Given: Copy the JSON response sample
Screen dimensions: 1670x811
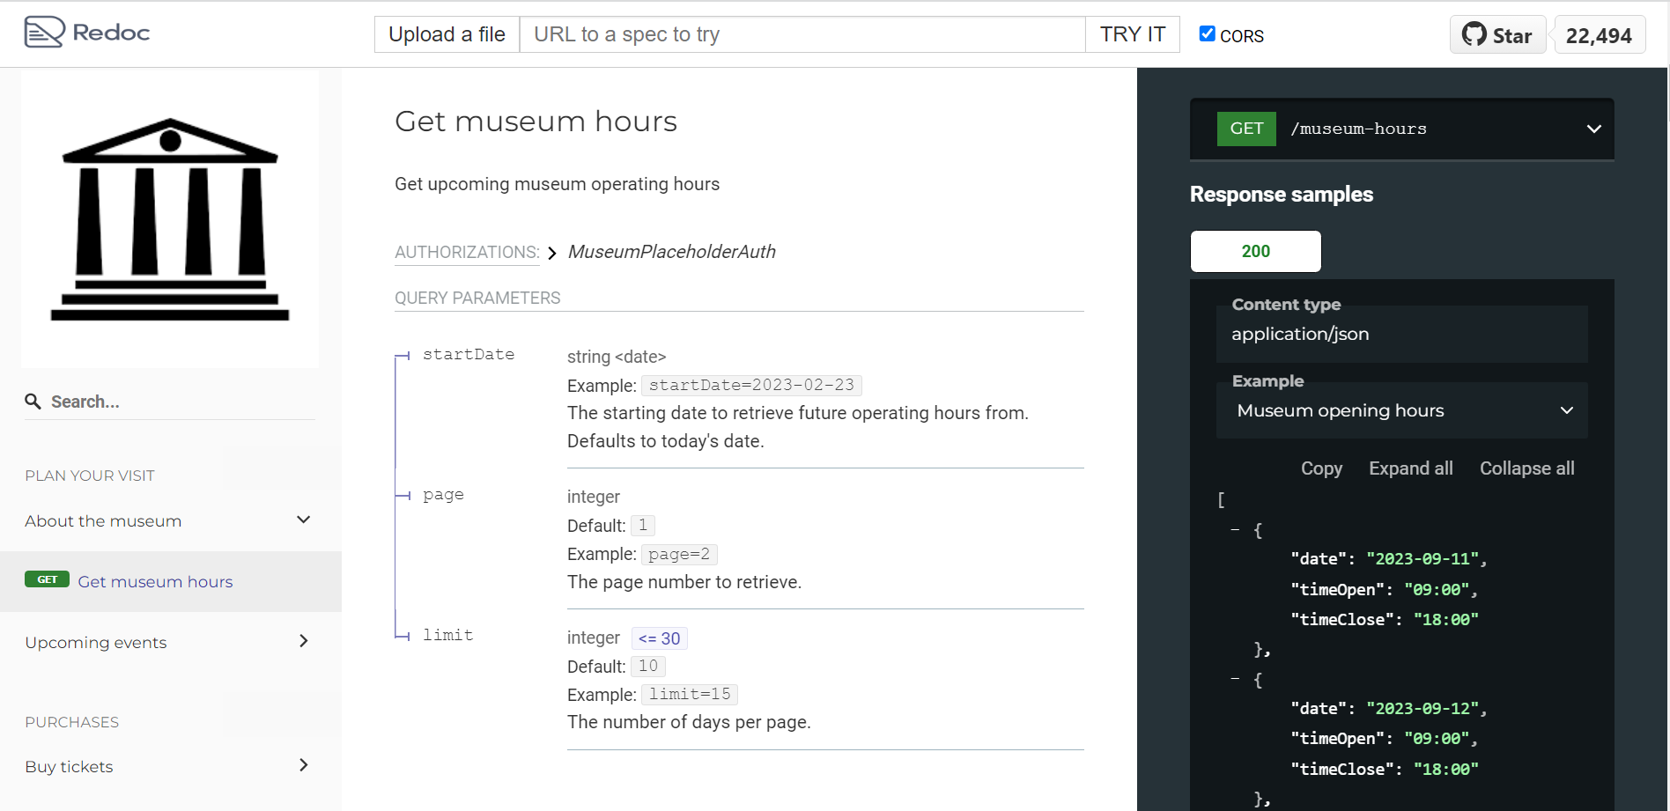Looking at the screenshot, I should click(x=1321, y=468).
